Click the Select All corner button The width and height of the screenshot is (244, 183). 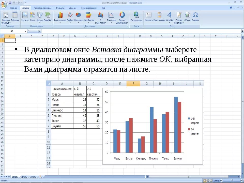[x=2, y=36]
